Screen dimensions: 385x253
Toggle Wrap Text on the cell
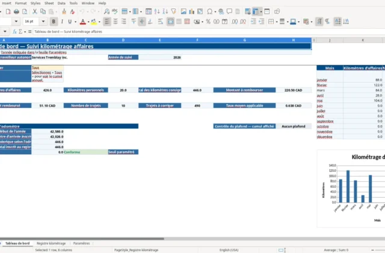(x=161, y=22)
